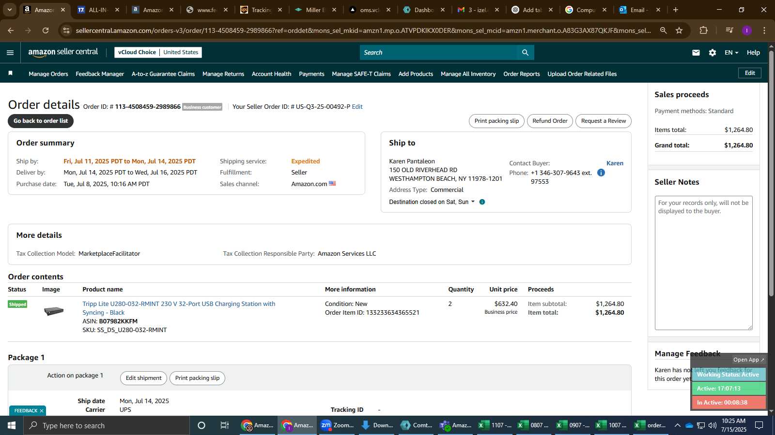775x435 pixels.
Task: Open the settings gear icon
Action: 713,53
